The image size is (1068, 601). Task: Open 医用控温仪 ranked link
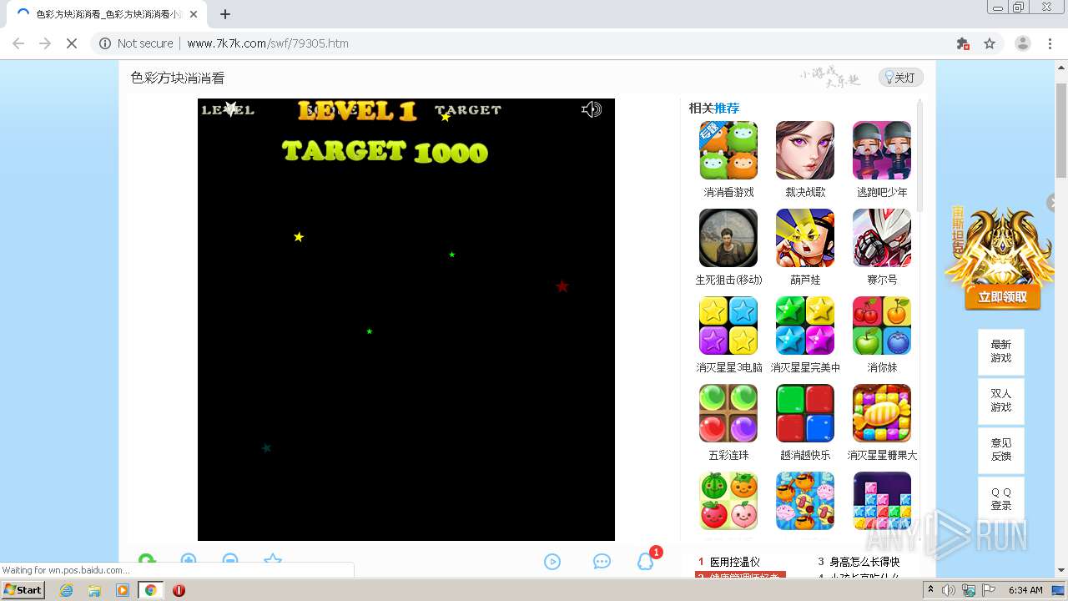tap(735, 562)
